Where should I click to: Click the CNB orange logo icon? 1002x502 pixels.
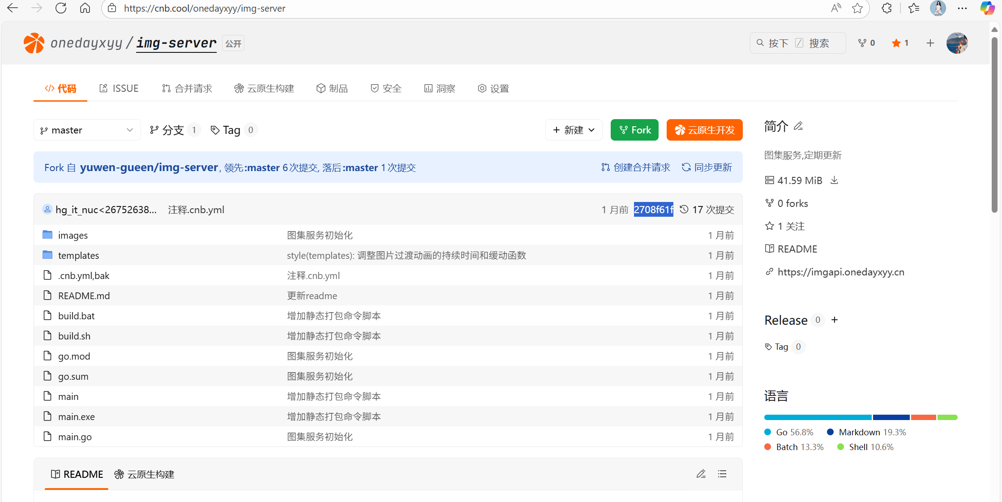pos(34,43)
